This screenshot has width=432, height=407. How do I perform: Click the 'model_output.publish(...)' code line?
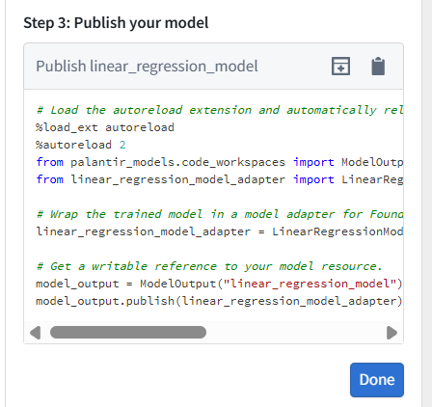pyautogui.click(x=219, y=301)
